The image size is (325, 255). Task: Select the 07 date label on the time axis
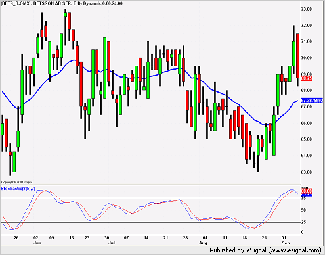point(126,238)
